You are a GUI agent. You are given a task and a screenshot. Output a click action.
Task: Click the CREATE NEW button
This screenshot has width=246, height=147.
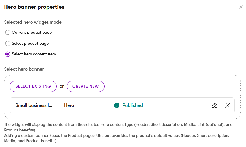tap(86, 86)
